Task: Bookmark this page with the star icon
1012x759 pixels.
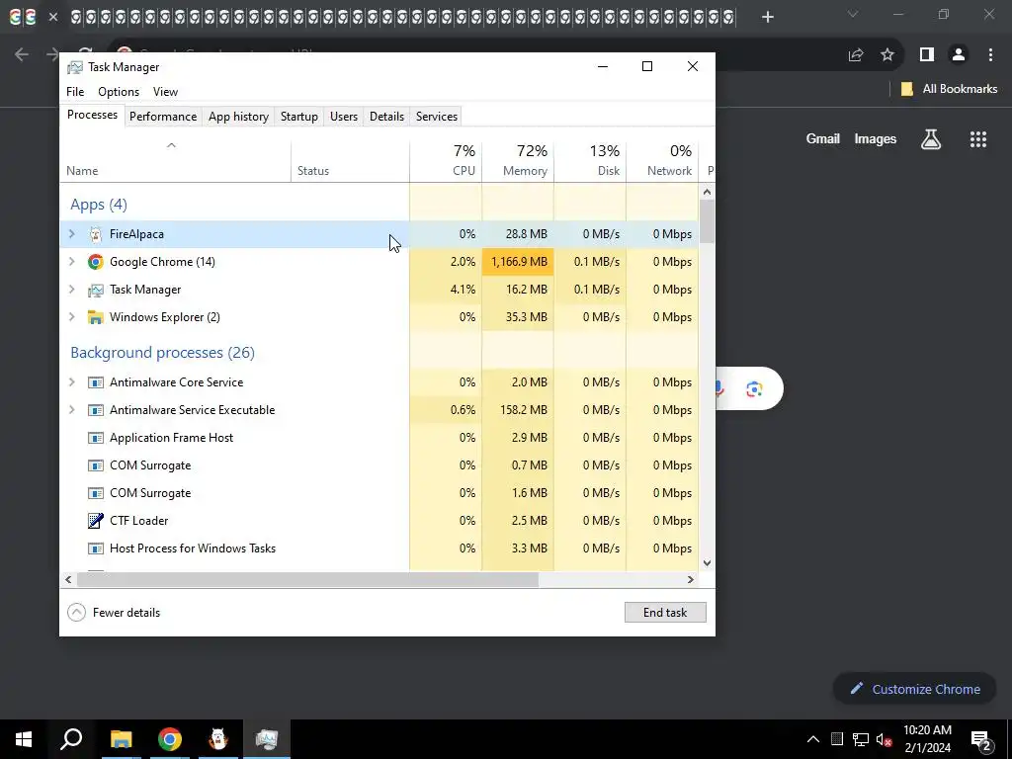Action: (x=887, y=55)
